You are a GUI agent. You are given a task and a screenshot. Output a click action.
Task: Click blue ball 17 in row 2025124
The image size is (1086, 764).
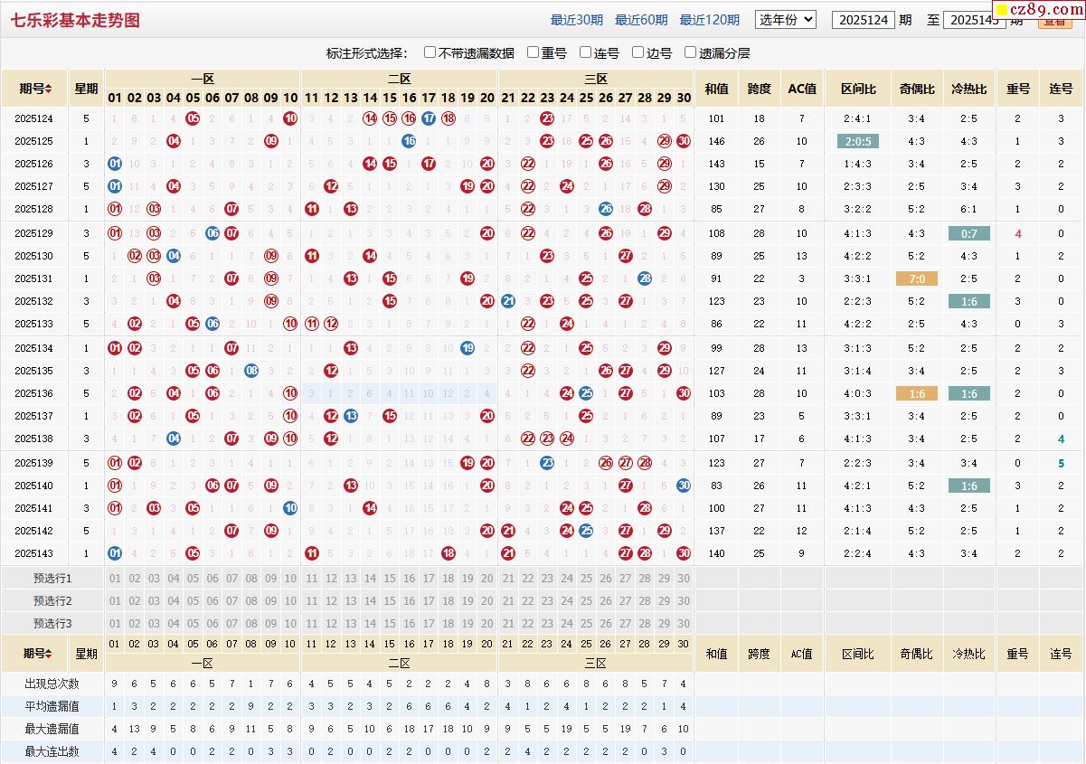429,118
